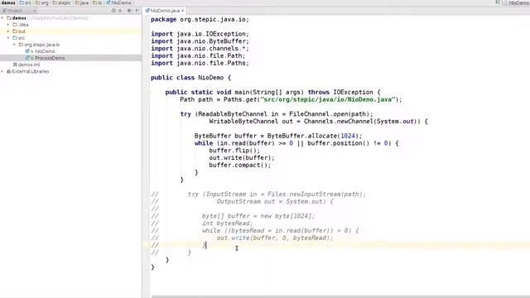The width and height of the screenshot is (530, 298).
Task: Select the 'src' breadcrumb segment
Action: pos(26,2)
